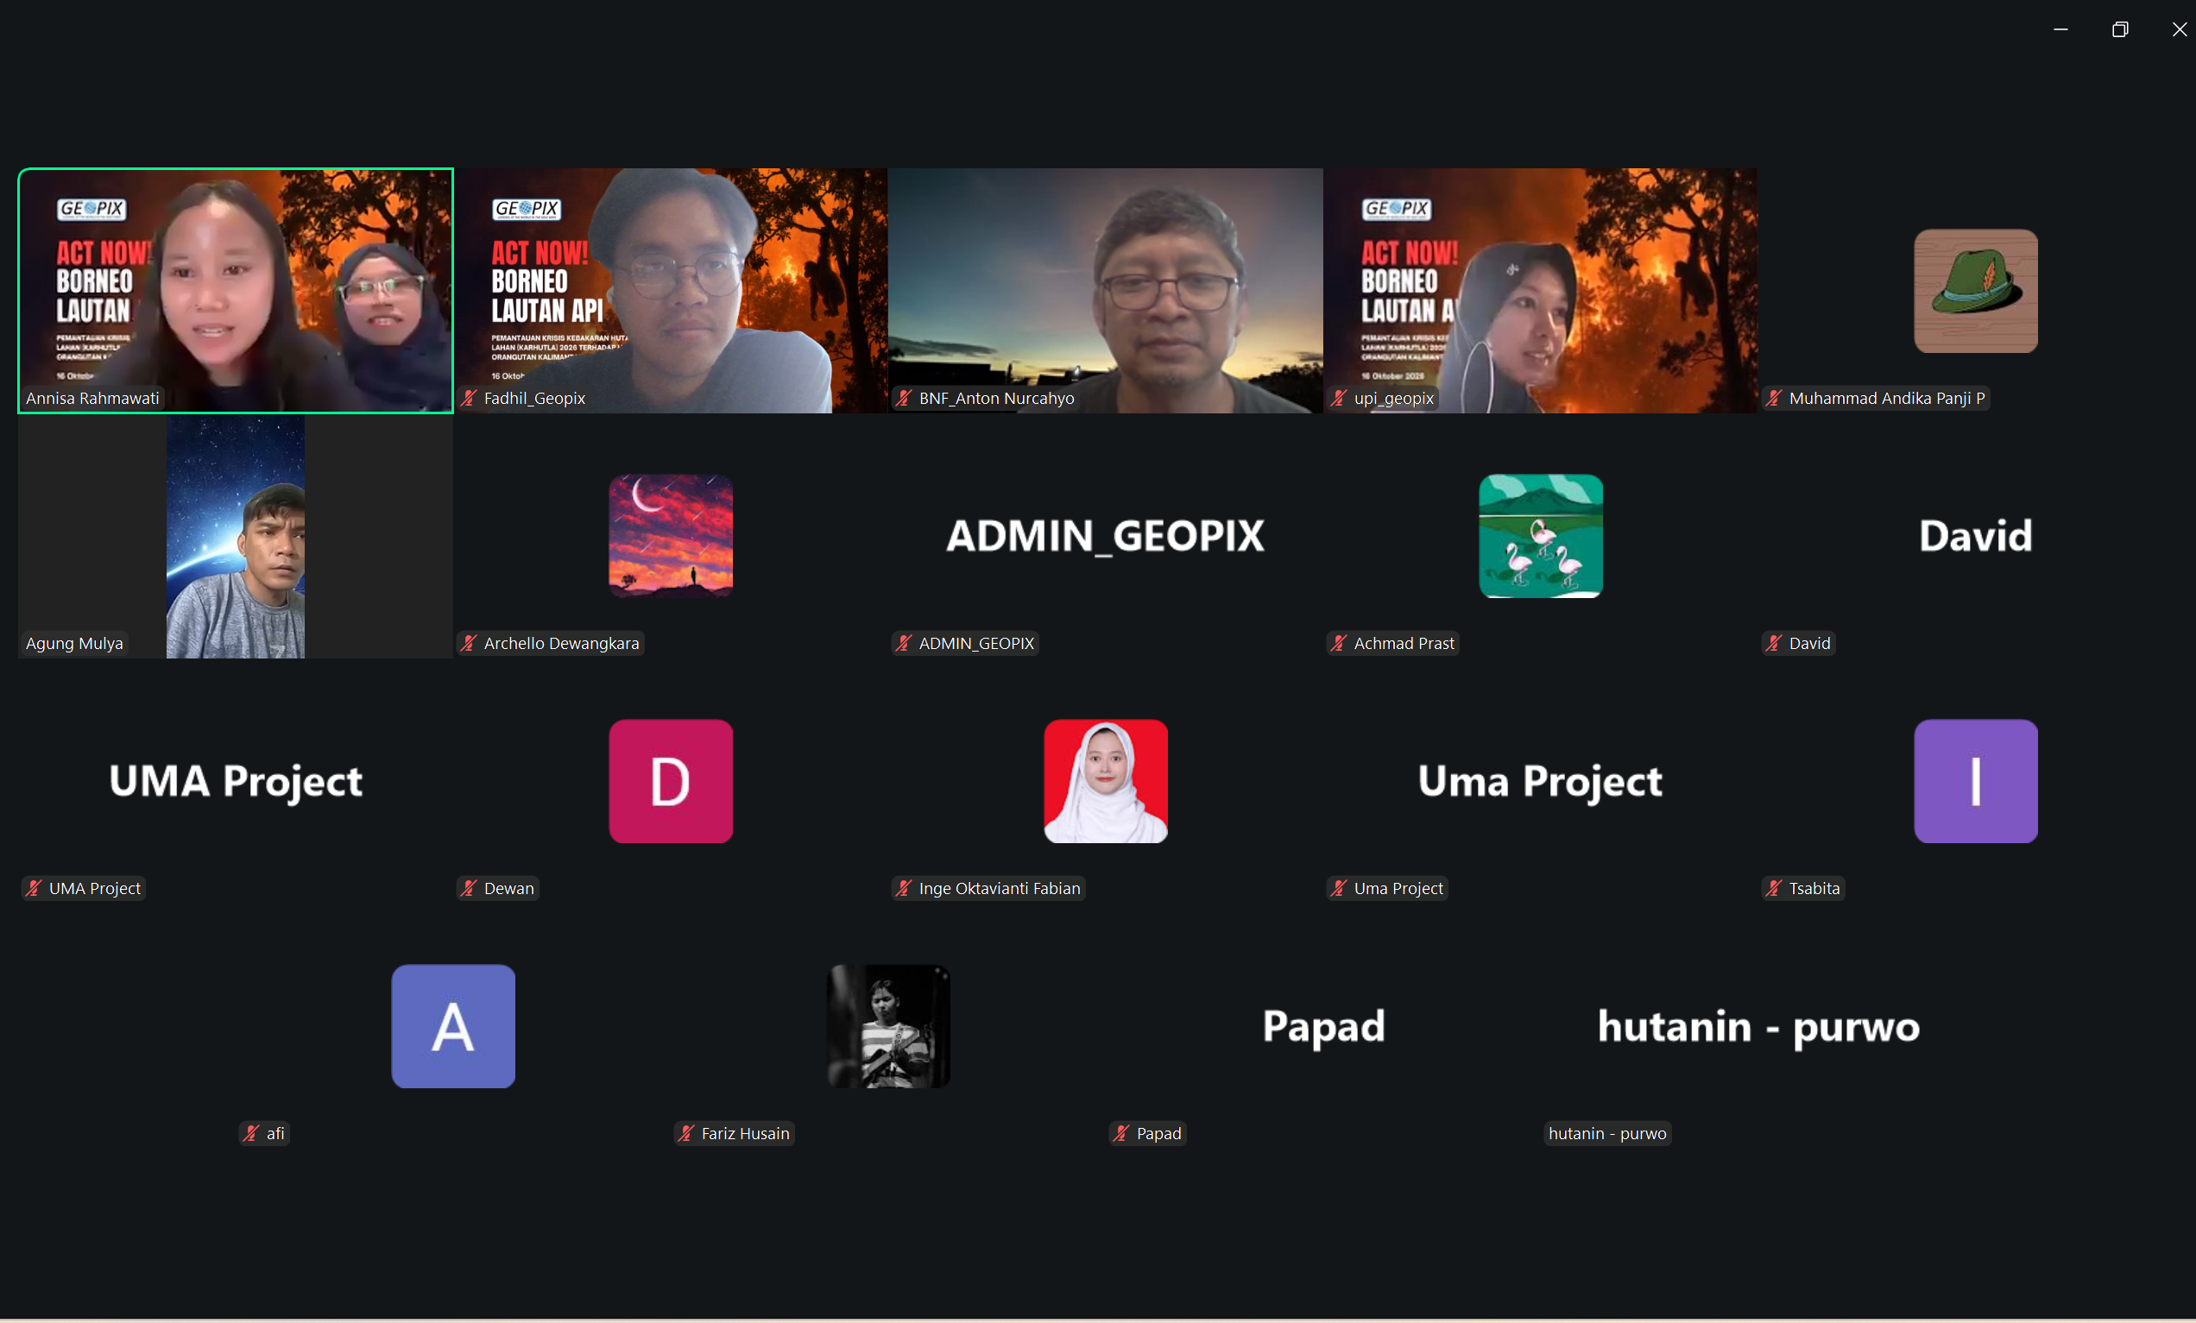Click muted mic icon beside Inge Oktavianti Fabian
2196x1323 pixels.
coord(904,888)
